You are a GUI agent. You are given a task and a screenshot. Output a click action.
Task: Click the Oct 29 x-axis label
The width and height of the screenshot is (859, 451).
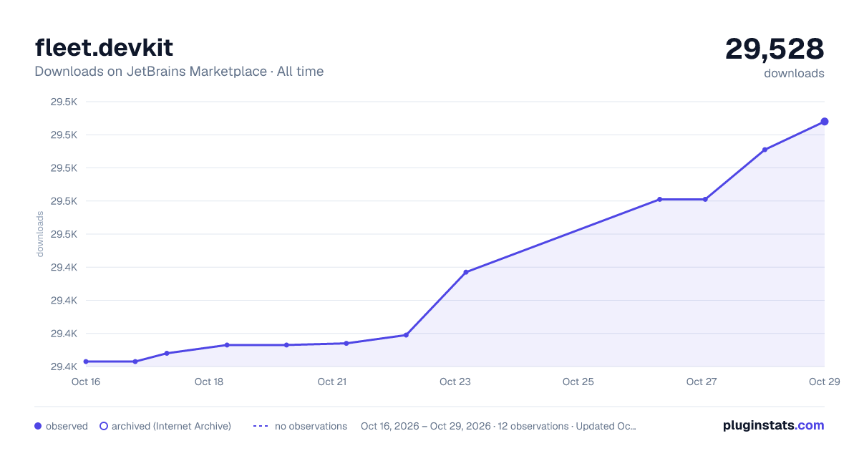tap(823, 382)
